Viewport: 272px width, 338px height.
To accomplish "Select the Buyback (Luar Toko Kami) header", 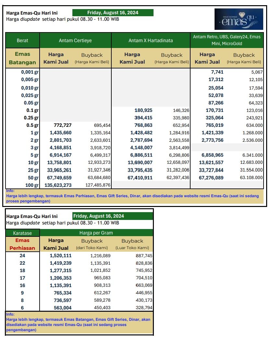I will (x=132, y=244).
